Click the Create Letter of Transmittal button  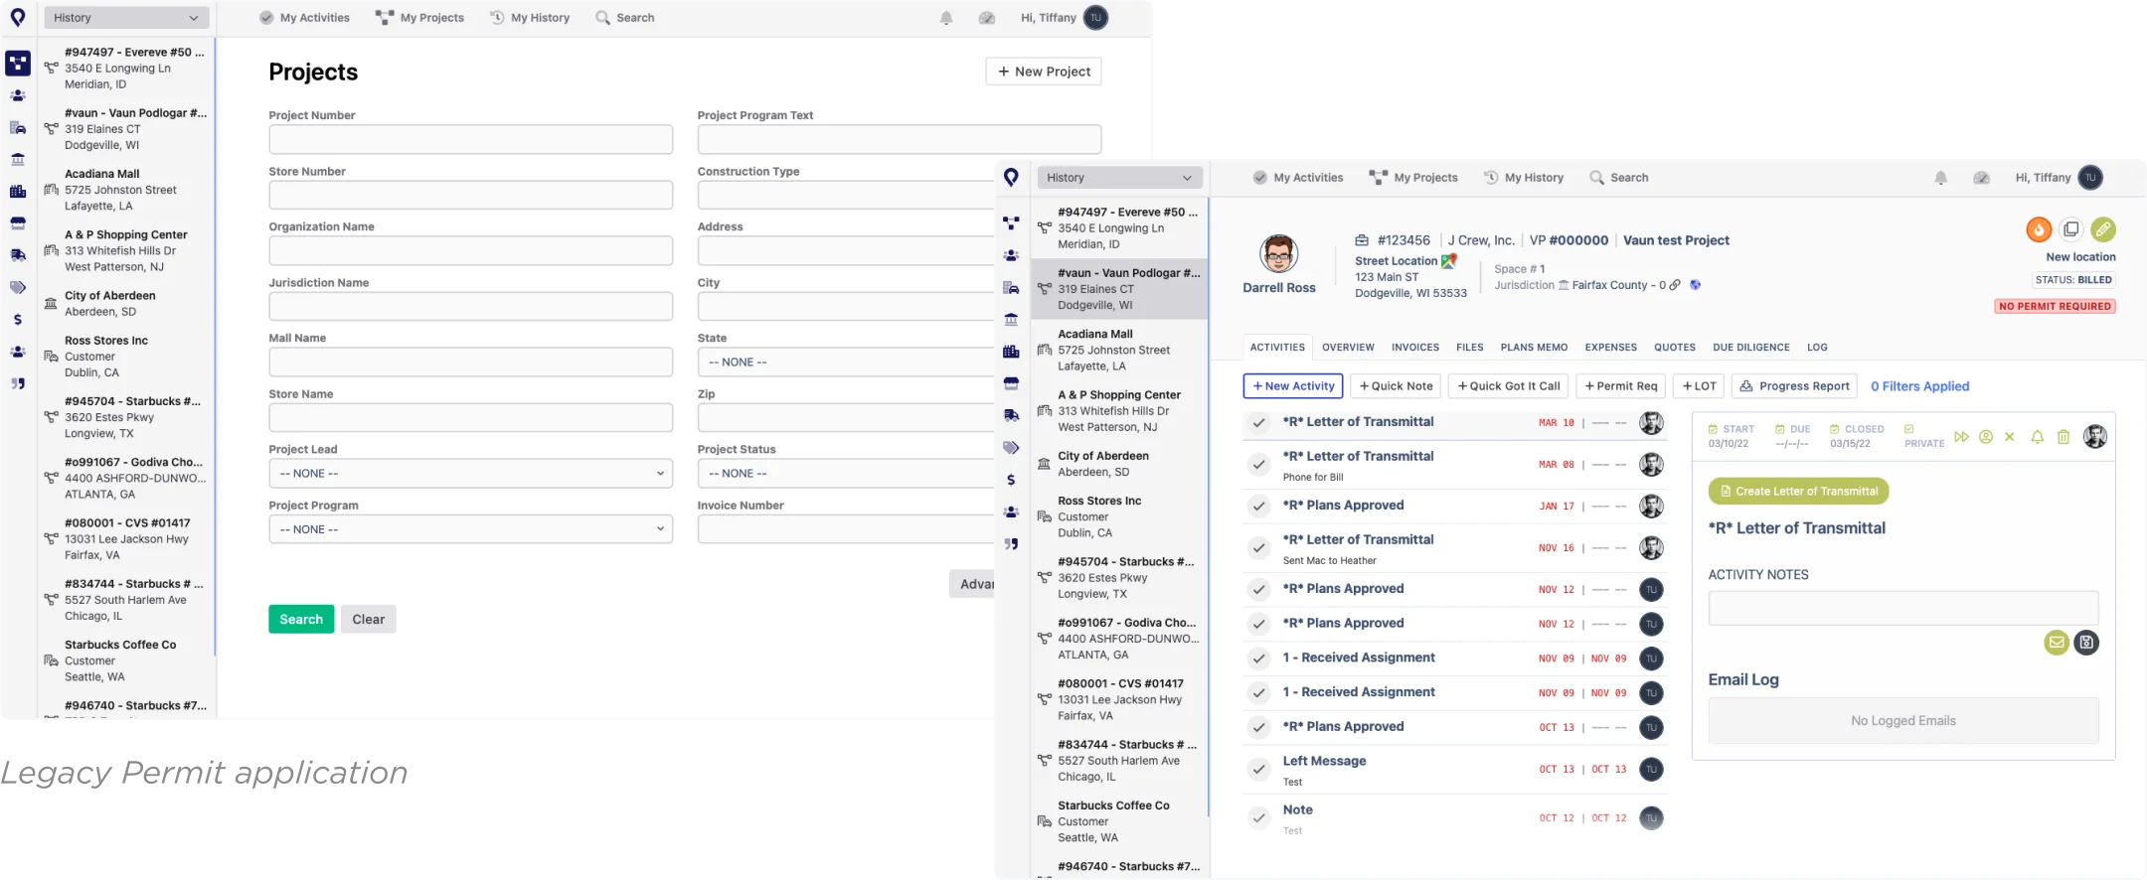tap(1797, 492)
